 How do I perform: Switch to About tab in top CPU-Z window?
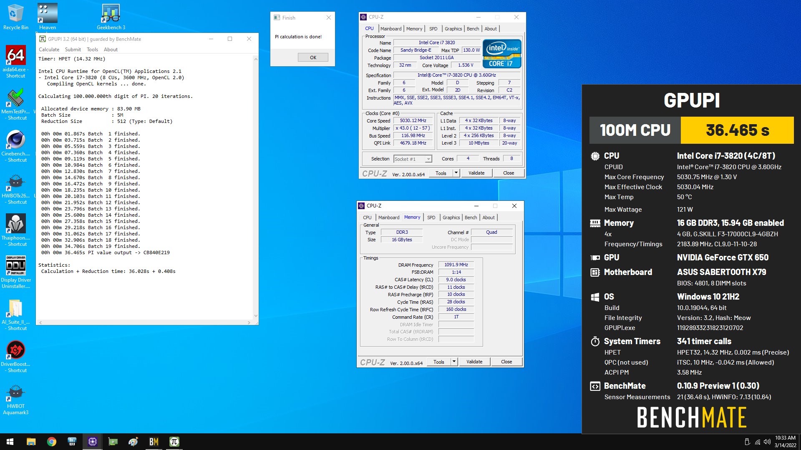(x=491, y=29)
